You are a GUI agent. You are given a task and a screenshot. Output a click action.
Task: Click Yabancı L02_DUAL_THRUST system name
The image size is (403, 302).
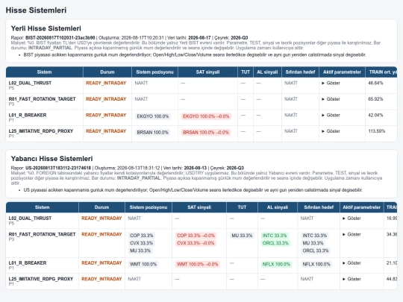click(30, 218)
